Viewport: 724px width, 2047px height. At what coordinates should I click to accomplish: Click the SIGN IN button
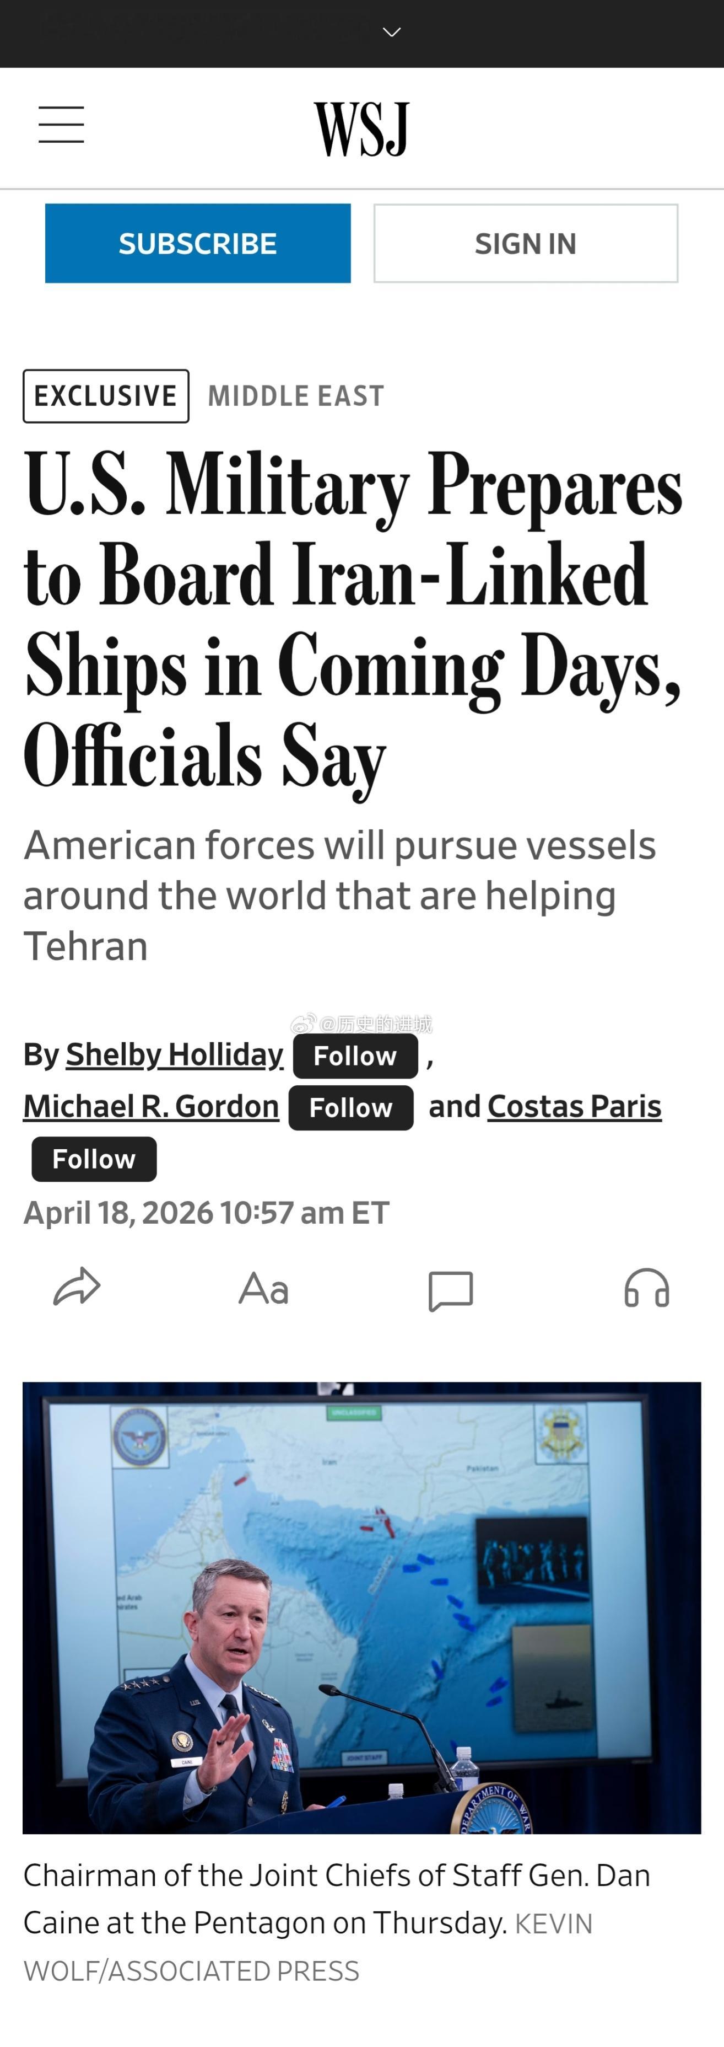(526, 243)
